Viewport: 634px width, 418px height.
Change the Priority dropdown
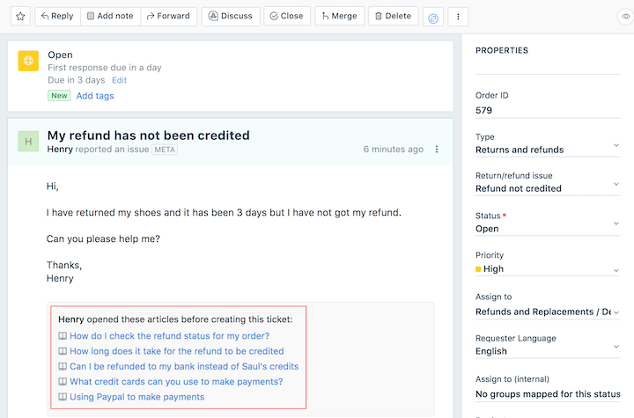tap(548, 268)
